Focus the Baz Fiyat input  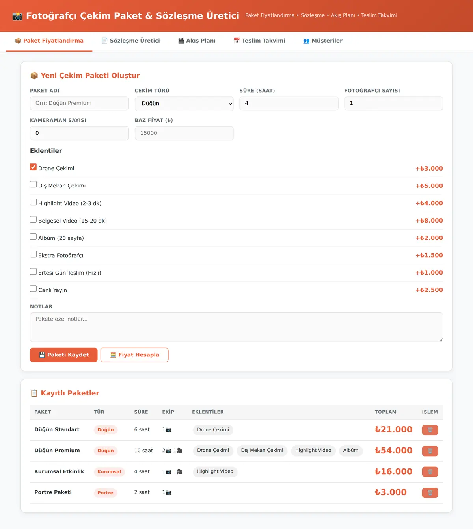[184, 133]
